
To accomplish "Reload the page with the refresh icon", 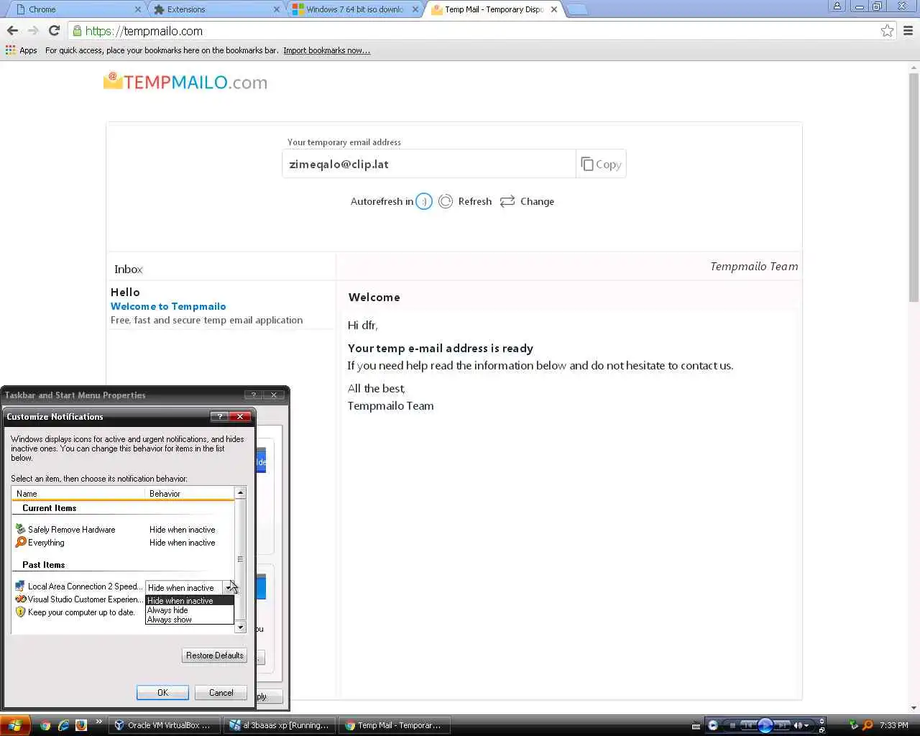I will click(54, 31).
